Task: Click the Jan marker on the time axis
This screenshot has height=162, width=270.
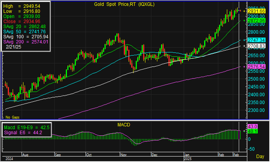Action: pos(188,155)
